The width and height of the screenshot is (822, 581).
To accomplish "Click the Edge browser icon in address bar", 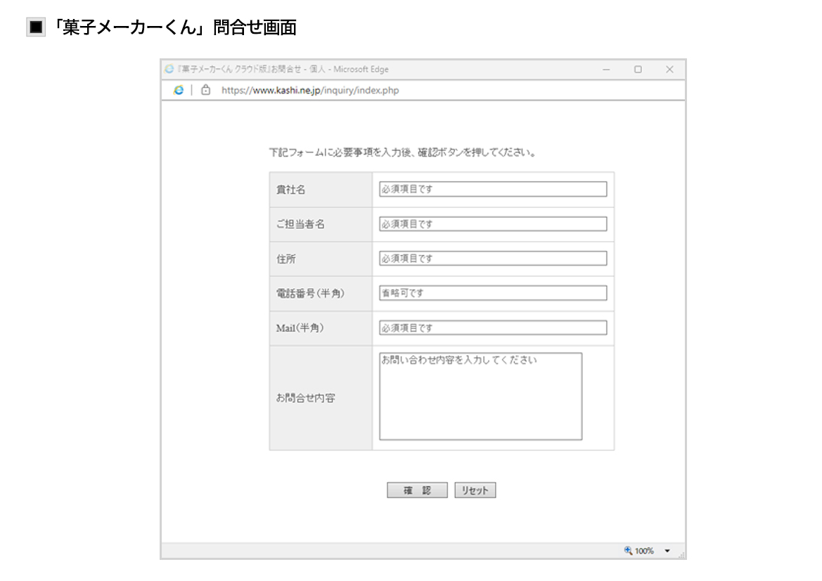I will [x=179, y=90].
